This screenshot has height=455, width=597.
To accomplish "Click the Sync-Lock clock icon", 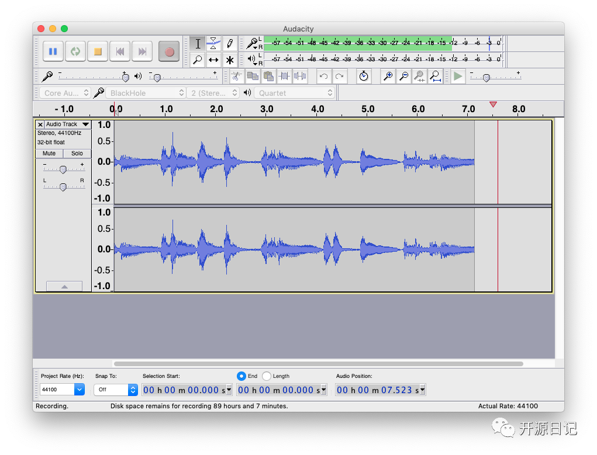I will pyautogui.click(x=364, y=77).
